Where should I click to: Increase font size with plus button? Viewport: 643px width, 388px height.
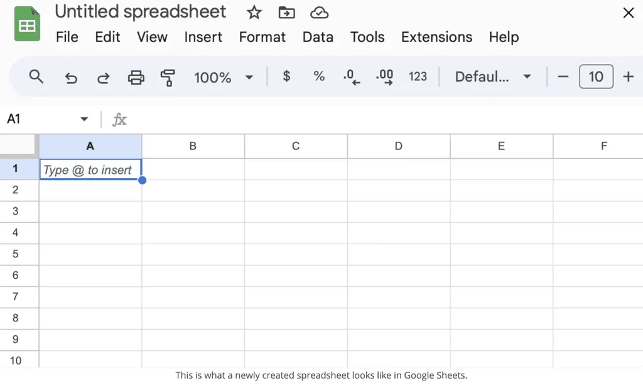[629, 77]
